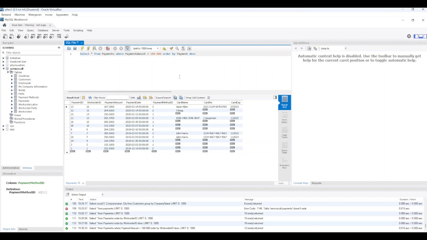
Task: Collapse the servicecall schema
Action: (3, 69)
